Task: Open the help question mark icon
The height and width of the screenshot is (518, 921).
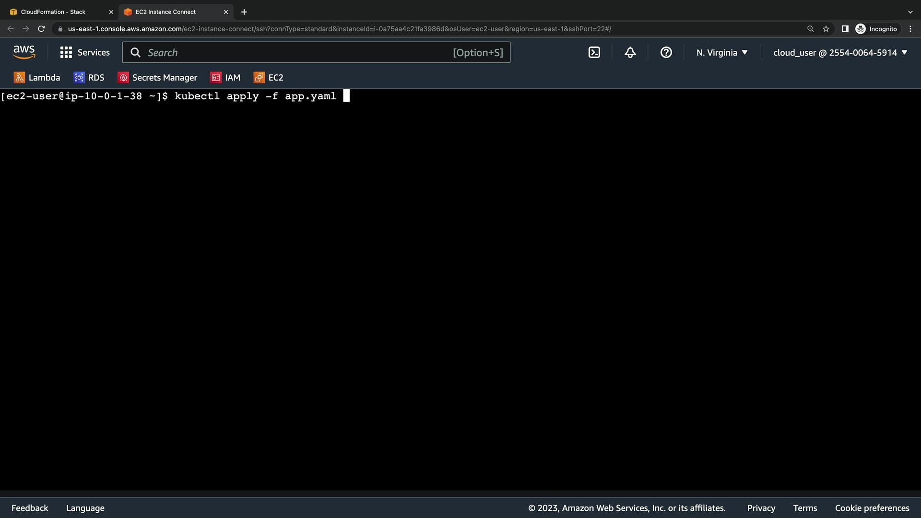Action: [x=666, y=53]
